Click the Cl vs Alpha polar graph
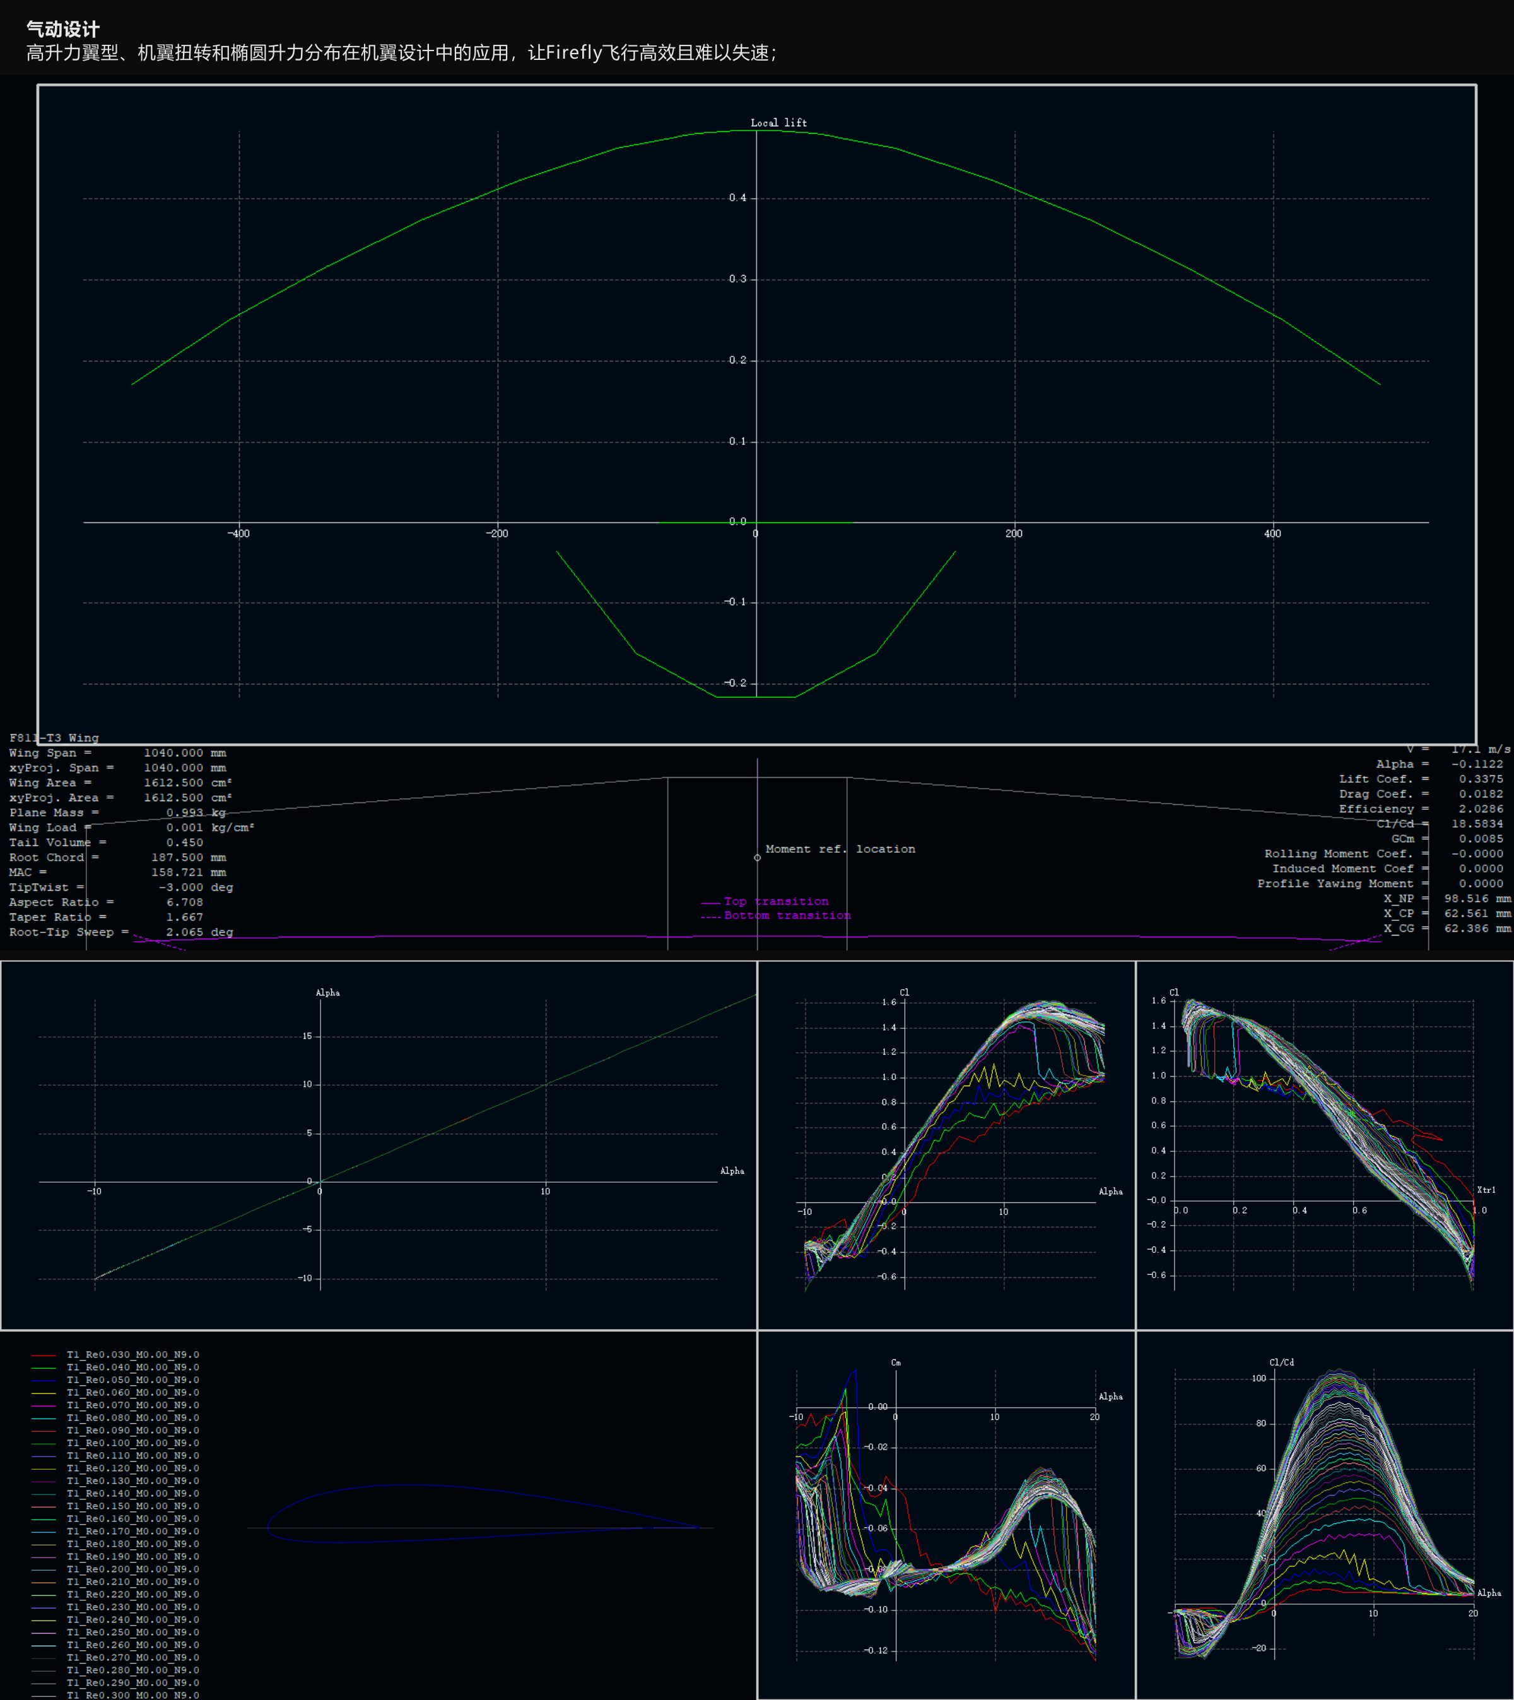Screen dimensions: 1514x1700 pos(946,1144)
